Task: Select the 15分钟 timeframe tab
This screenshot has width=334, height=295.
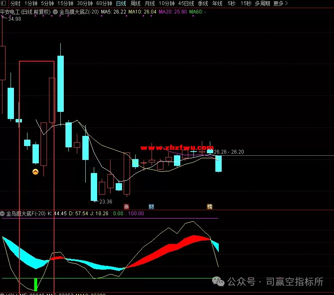Action: [x=65, y=3]
